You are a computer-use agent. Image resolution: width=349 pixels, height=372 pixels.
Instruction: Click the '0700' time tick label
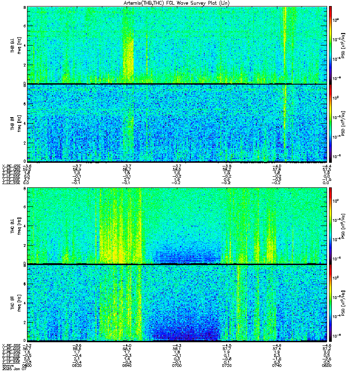point(177,365)
